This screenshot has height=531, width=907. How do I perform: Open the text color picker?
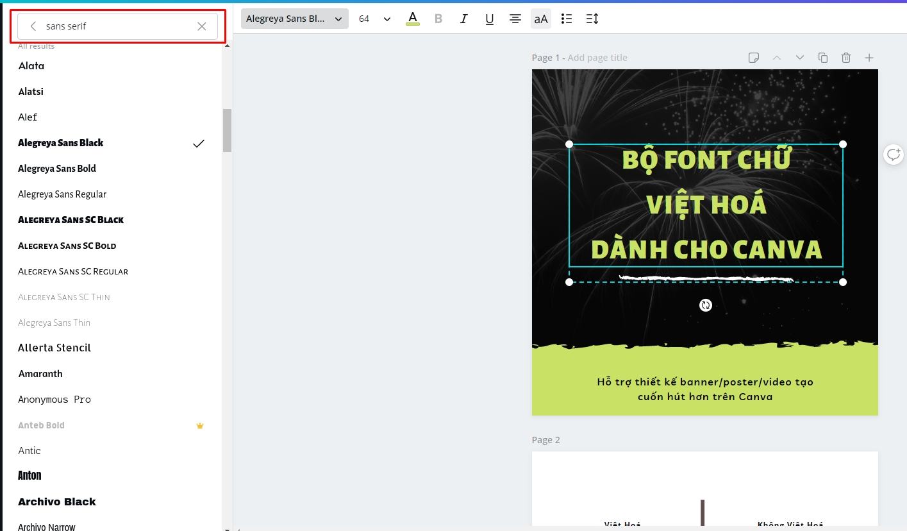[x=413, y=19]
